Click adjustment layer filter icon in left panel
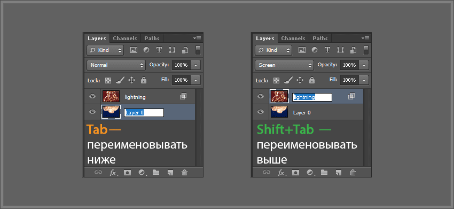 click(x=146, y=50)
